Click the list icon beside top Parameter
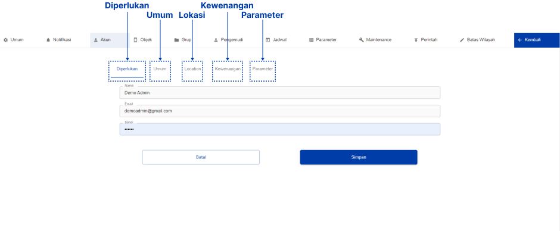Viewport: 560px width, 231px height. pos(311,40)
